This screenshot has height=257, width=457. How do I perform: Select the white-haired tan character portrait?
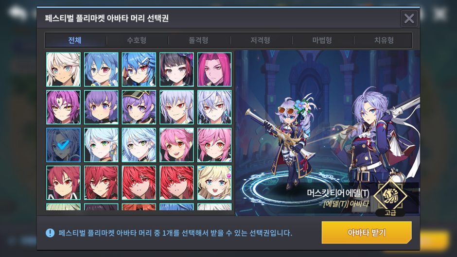pos(63,69)
